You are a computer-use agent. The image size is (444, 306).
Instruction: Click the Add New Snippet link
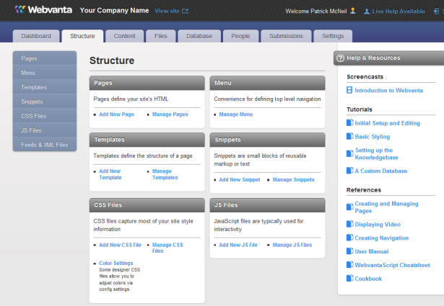pos(240,179)
